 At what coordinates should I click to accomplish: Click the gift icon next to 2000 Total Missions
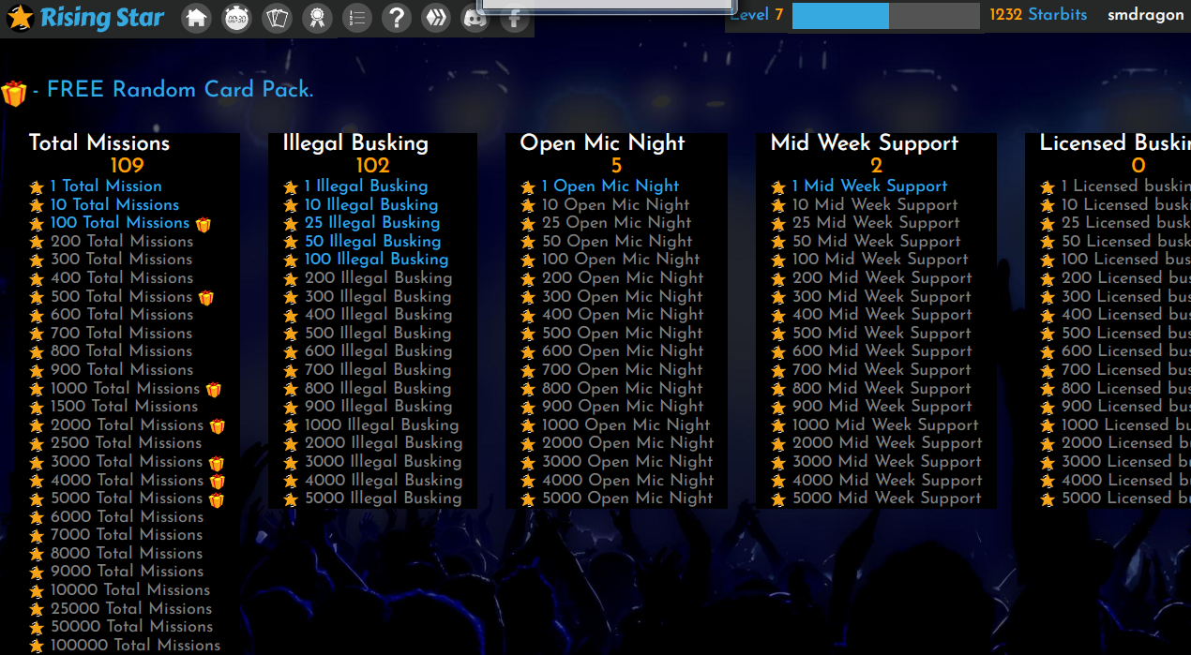218,425
